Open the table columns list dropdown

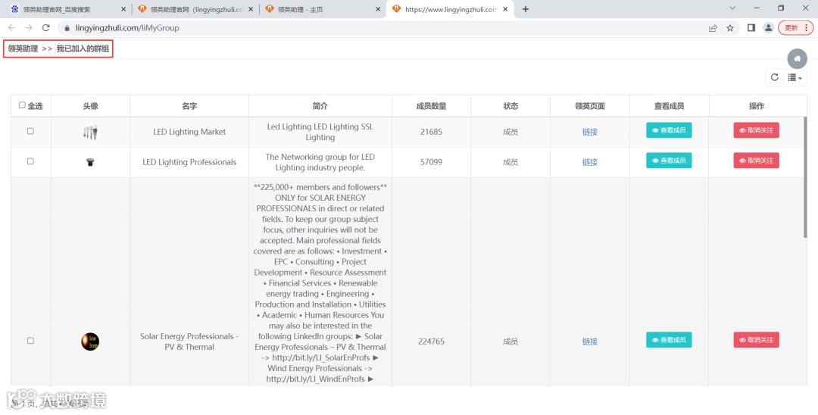coord(795,78)
